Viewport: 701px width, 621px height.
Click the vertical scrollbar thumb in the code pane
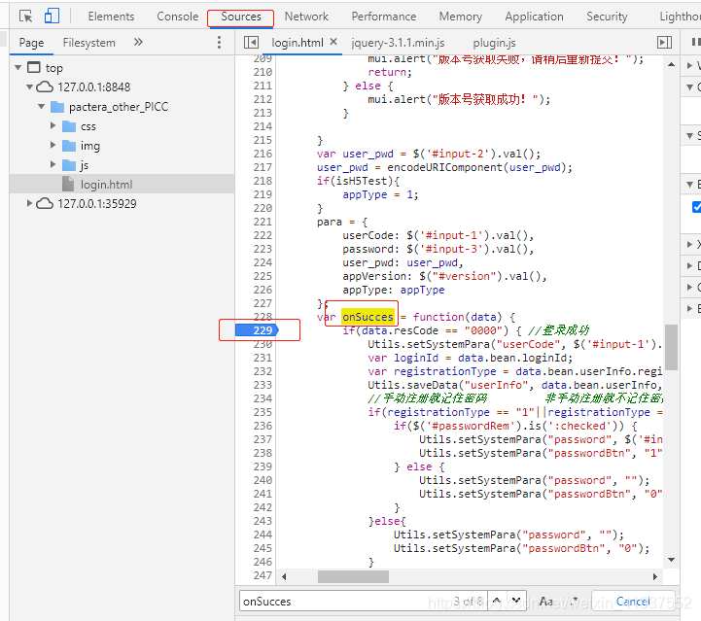(x=671, y=347)
